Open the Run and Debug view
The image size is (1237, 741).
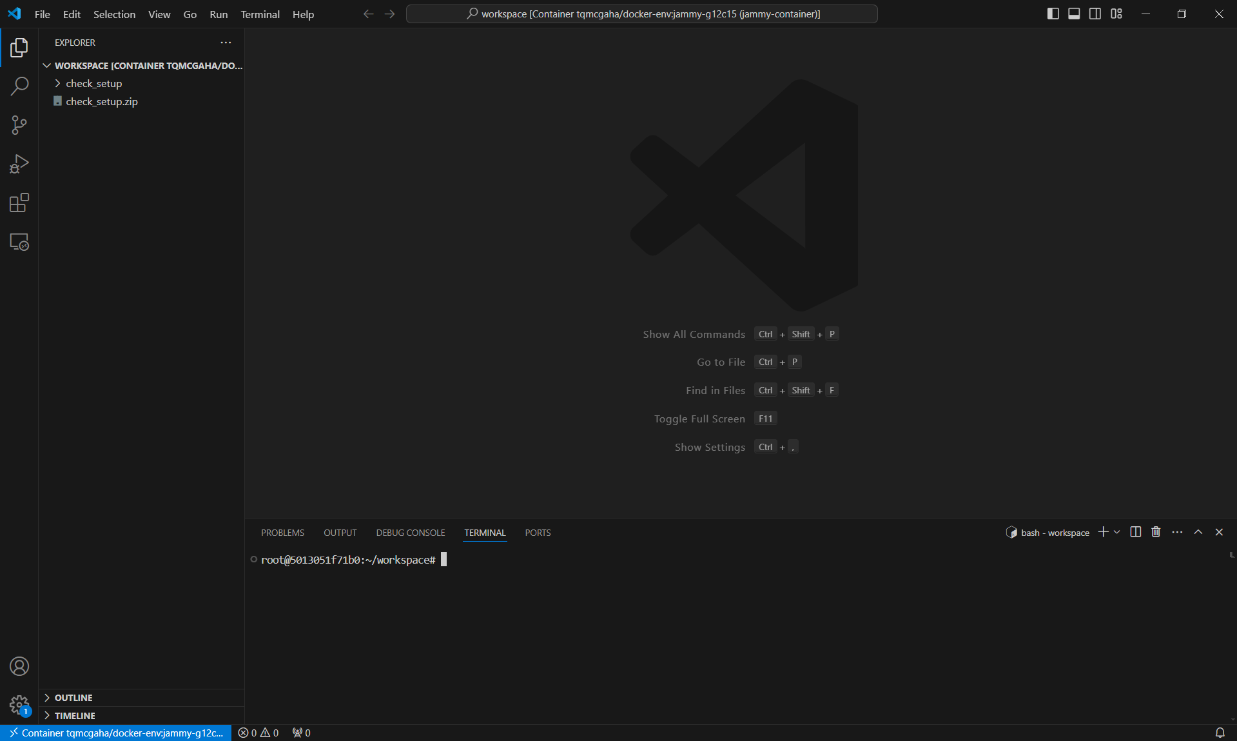(x=19, y=164)
